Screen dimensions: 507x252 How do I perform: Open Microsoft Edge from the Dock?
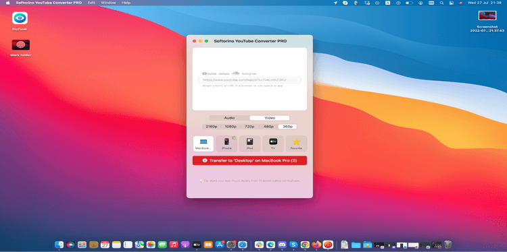click(270, 245)
